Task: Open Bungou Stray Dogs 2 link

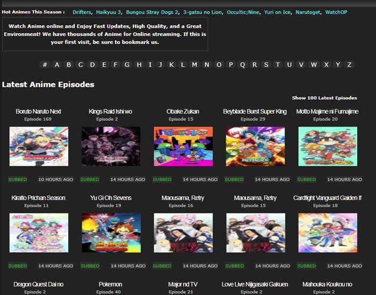Action: pos(152,12)
